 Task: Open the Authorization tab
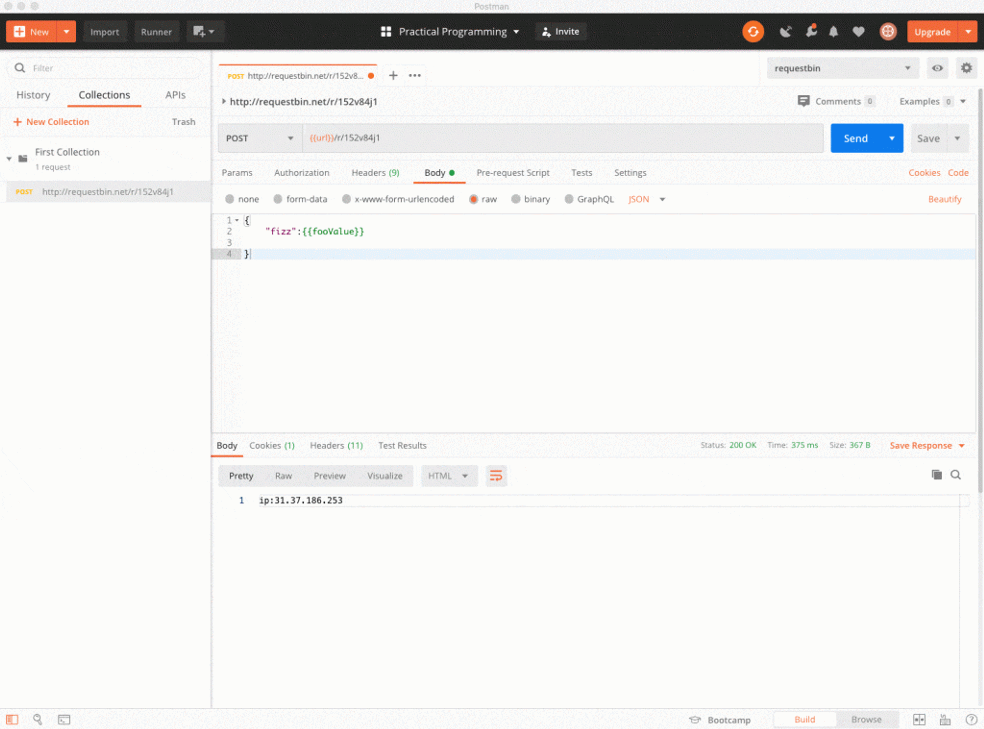click(x=302, y=173)
